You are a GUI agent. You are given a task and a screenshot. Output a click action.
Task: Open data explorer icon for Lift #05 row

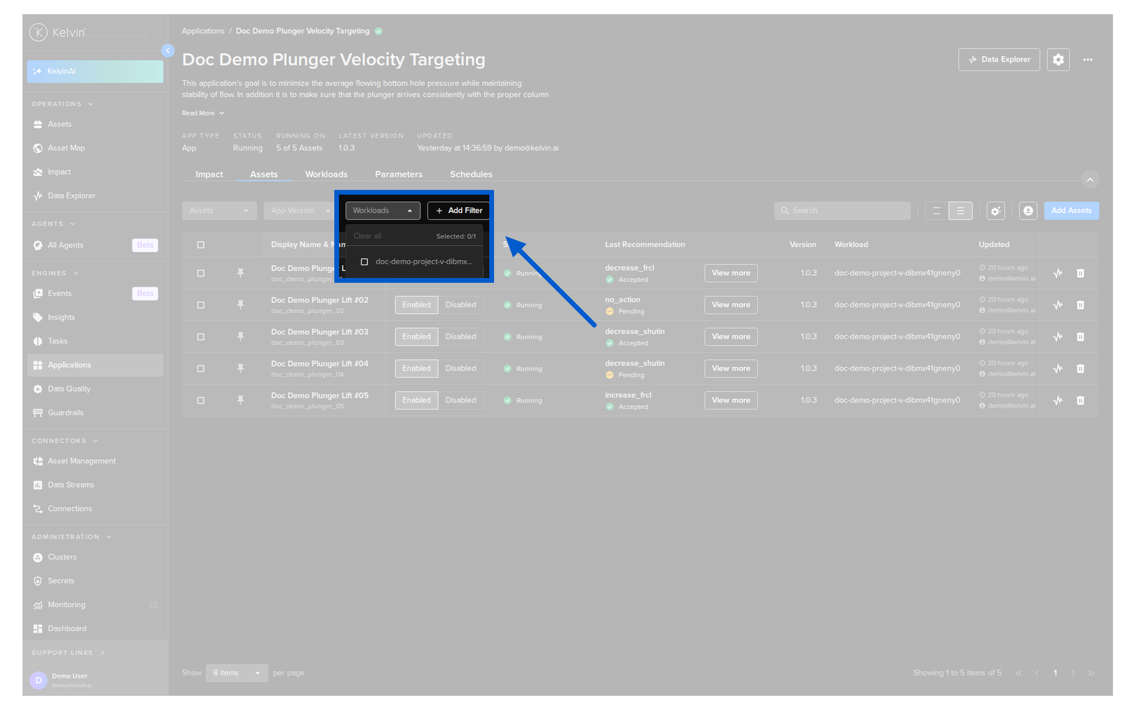coord(1058,401)
